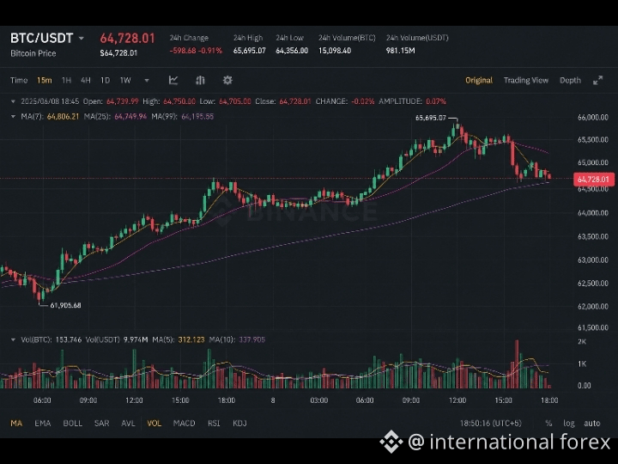Switch to 1W timeframe
The image size is (618, 464).
[x=125, y=80]
